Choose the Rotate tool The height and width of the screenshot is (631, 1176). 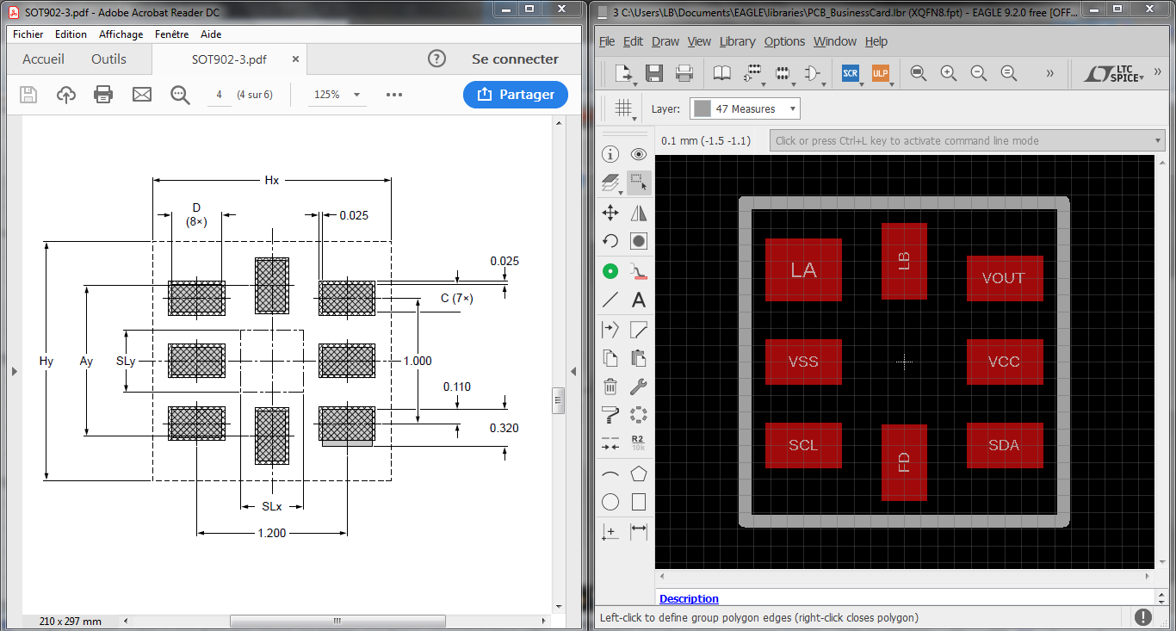pyautogui.click(x=610, y=240)
